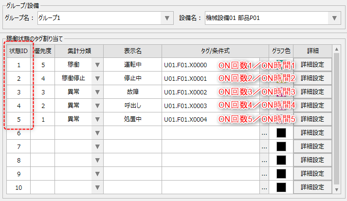
Task: Open the 設備名 dropdown
Action: [x=334, y=18]
